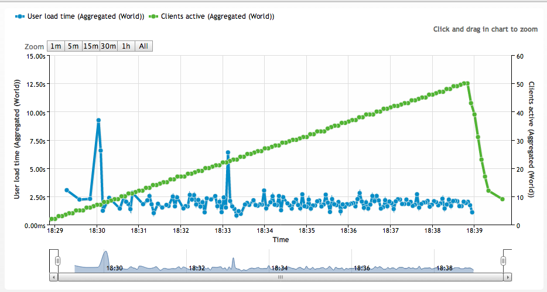Click the right axis value 40

(x=520, y=113)
